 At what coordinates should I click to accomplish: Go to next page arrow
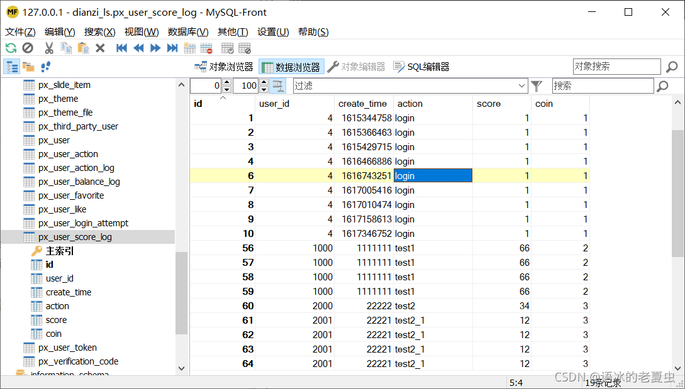coord(155,48)
